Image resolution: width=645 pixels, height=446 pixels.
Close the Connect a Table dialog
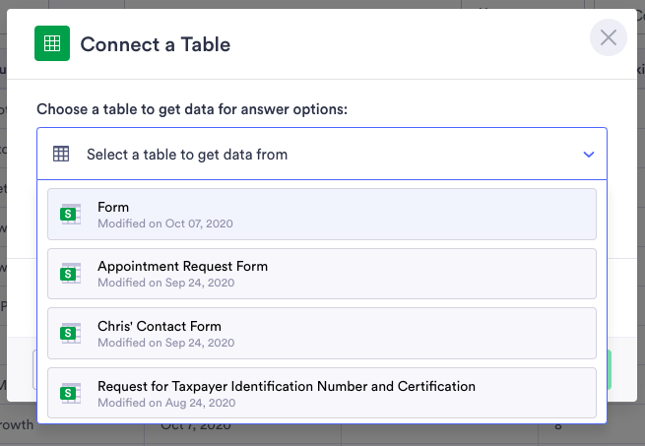click(x=608, y=38)
